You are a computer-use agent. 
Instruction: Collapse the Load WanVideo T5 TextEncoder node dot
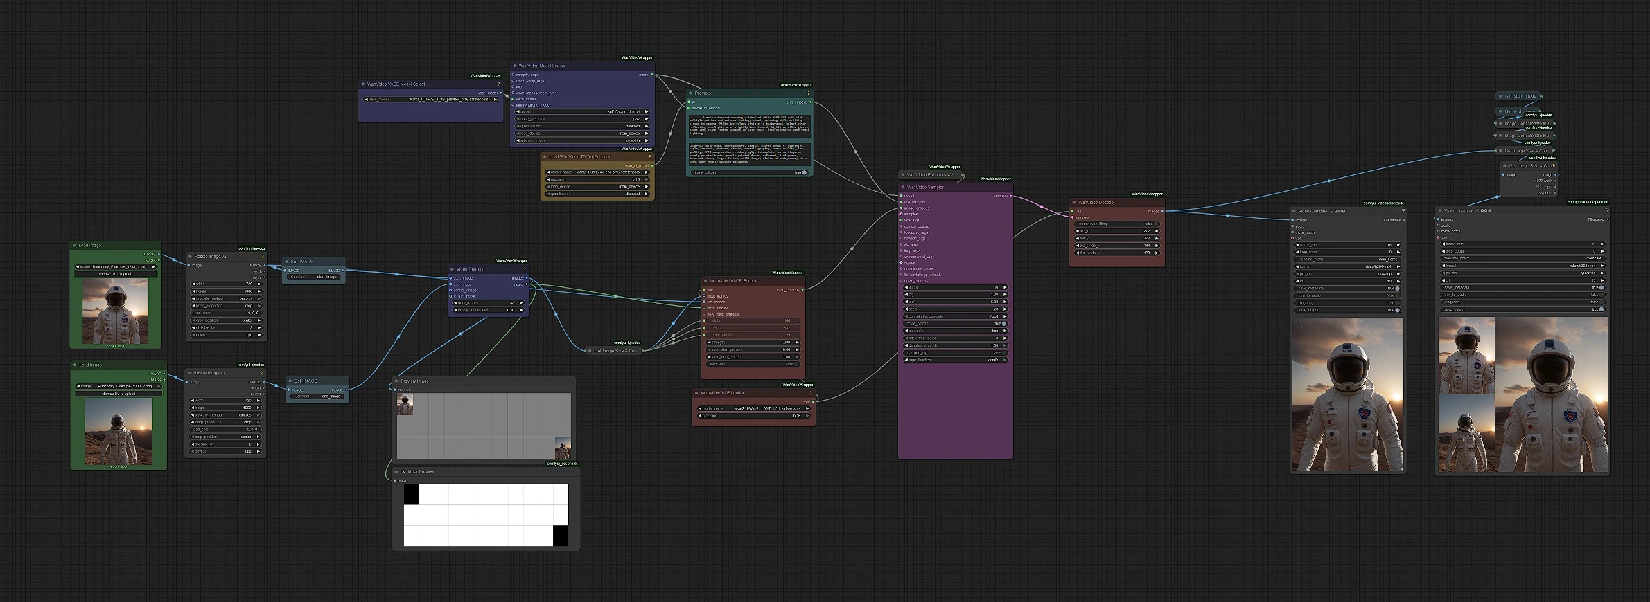[x=545, y=156]
